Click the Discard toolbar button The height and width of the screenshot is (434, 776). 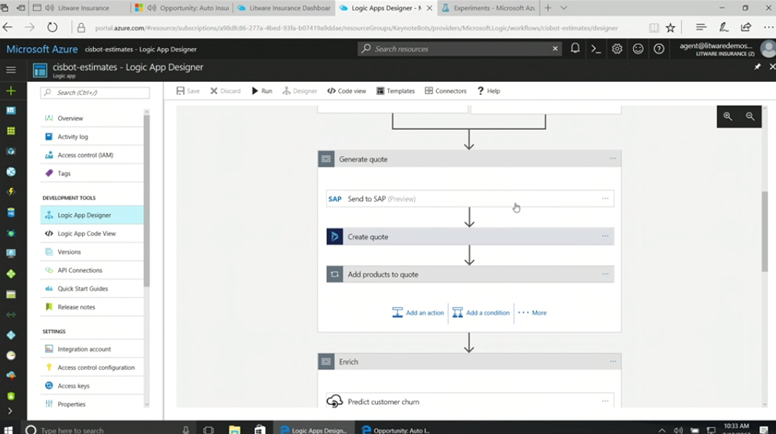225,91
